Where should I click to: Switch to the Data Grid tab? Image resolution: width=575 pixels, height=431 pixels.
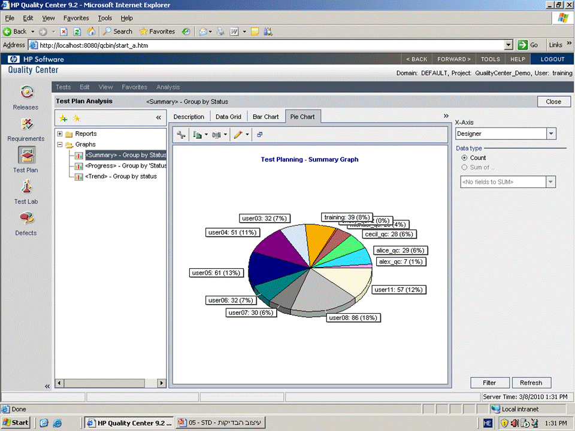(228, 117)
